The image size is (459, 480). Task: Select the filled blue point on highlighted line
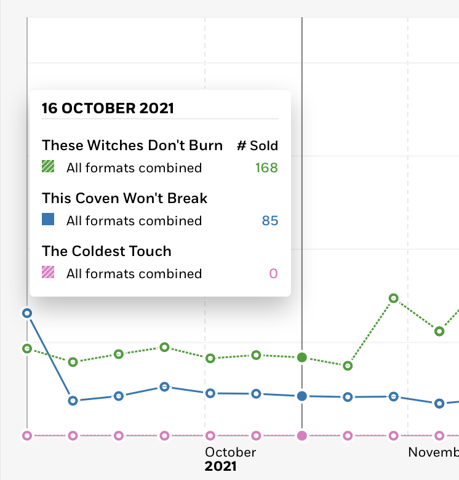click(x=302, y=396)
